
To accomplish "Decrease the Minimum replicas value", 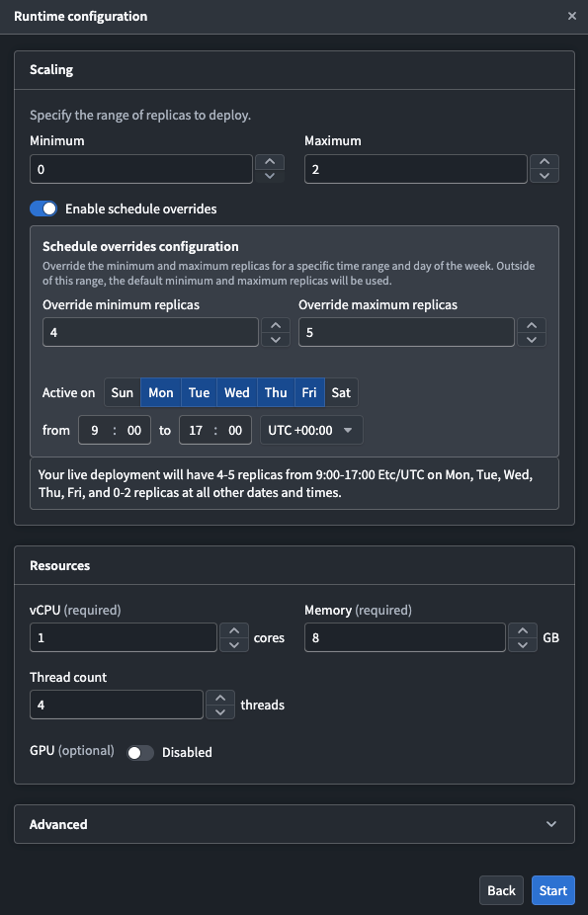I will 270,176.
